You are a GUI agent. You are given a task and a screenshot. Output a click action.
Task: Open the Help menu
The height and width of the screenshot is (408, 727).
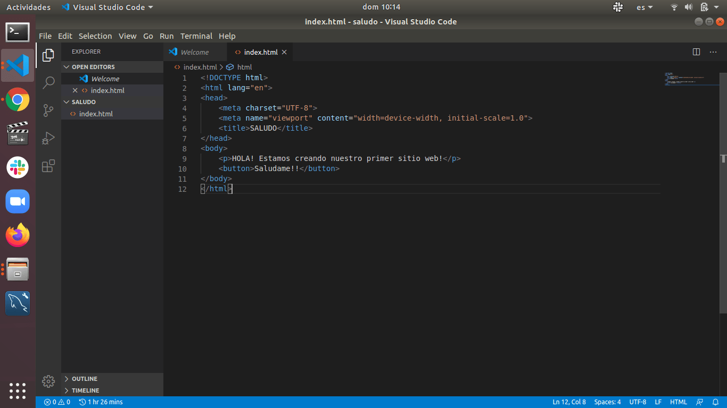tap(227, 36)
